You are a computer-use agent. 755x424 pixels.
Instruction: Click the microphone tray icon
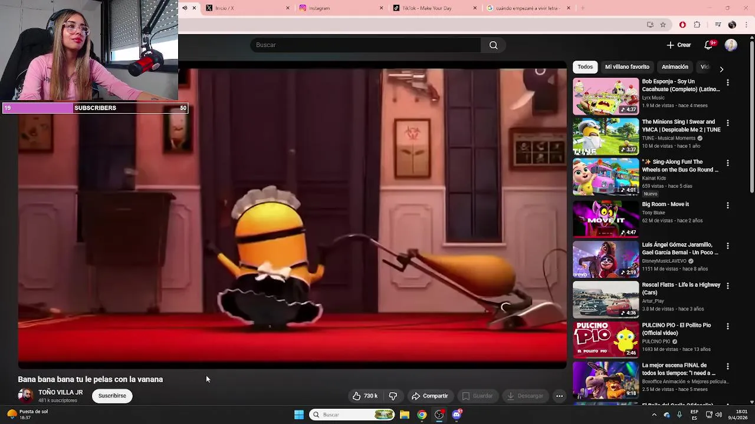[679, 415]
